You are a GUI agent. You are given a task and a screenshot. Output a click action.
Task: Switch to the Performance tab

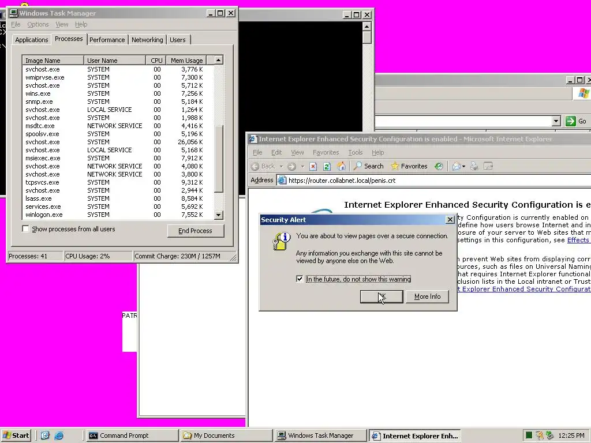click(x=107, y=40)
